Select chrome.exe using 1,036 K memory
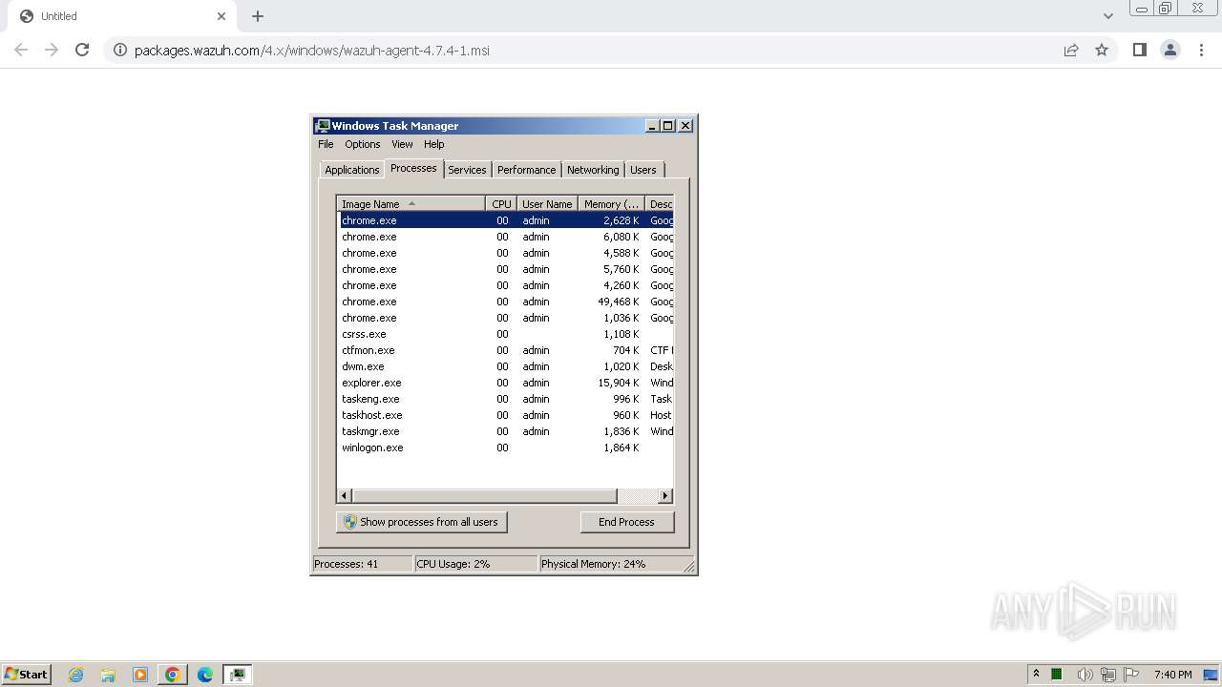The image size is (1222, 687). [506, 318]
